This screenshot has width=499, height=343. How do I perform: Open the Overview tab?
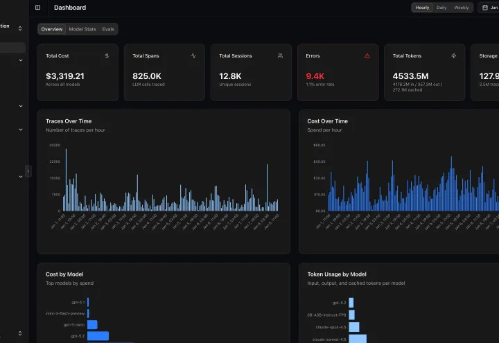52,29
